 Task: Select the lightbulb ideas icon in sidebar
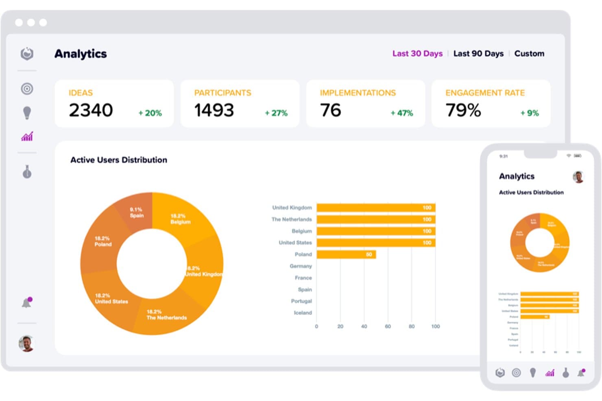click(x=27, y=113)
